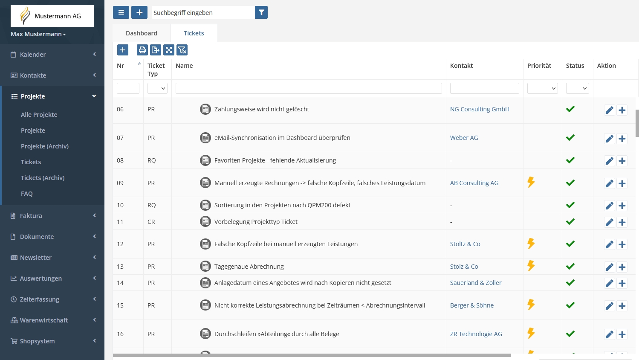This screenshot has height=360, width=639.
Task: Click the hamburger menu icon at top
Action: 121,12
